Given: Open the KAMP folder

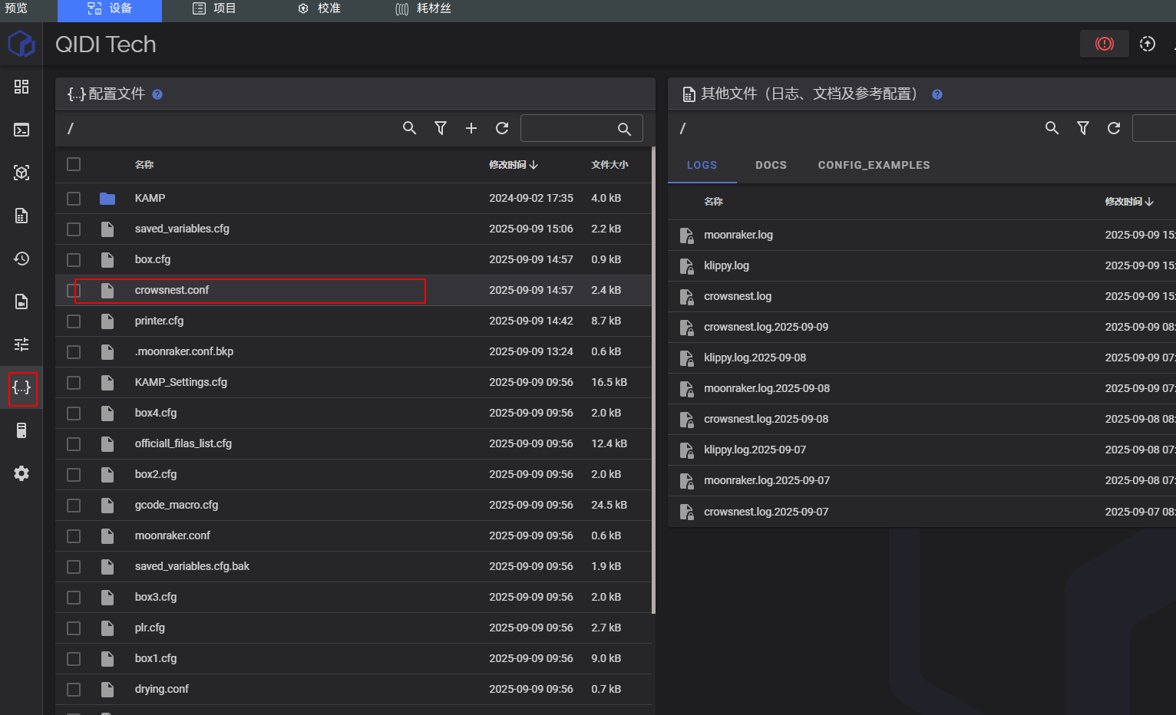Looking at the screenshot, I should click(x=150, y=198).
